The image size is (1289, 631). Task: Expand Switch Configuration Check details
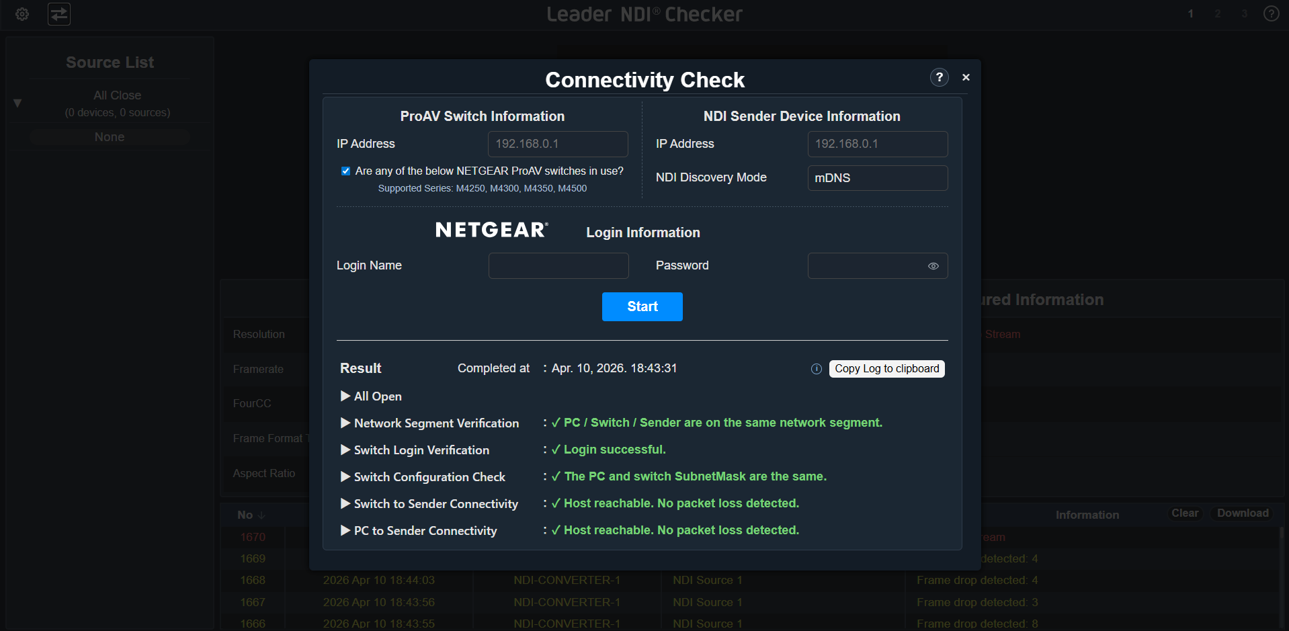click(345, 477)
